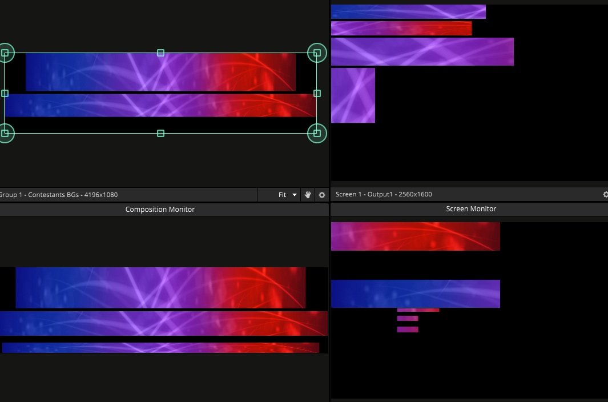
Task: Click the Group 1 - Contestants BGs label
Action: point(58,195)
